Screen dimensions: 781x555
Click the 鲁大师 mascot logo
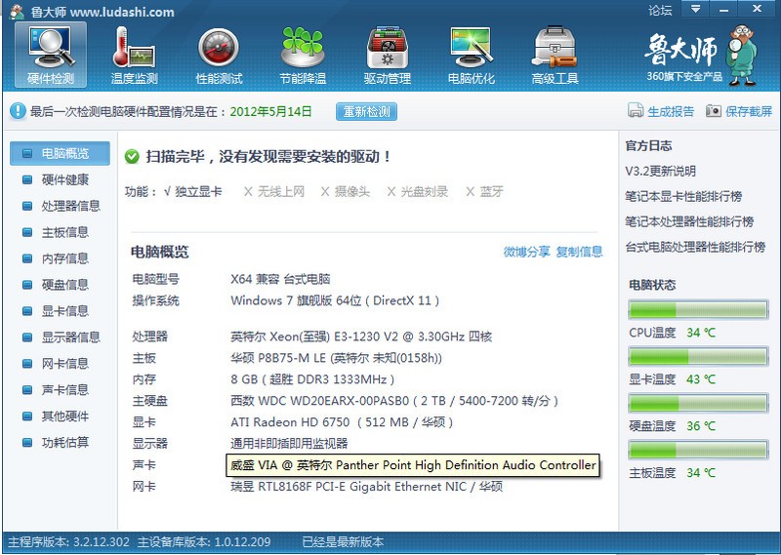click(741, 56)
